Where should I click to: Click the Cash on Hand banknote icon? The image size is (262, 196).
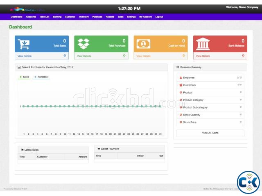pyautogui.click(x=143, y=44)
